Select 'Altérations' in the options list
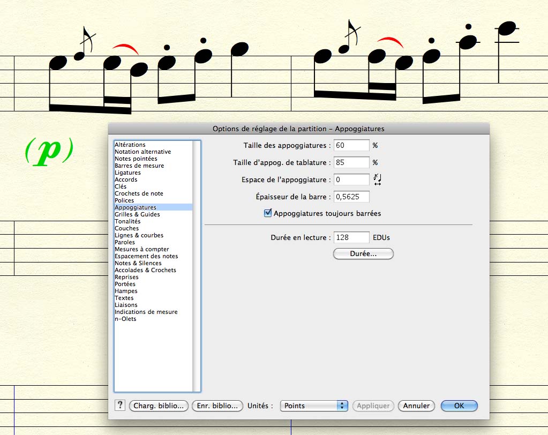Screen dimensions: 548x435 click(x=130, y=145)
